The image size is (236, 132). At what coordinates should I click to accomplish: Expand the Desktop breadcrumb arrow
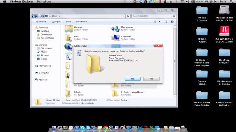[x=59, y=16]
